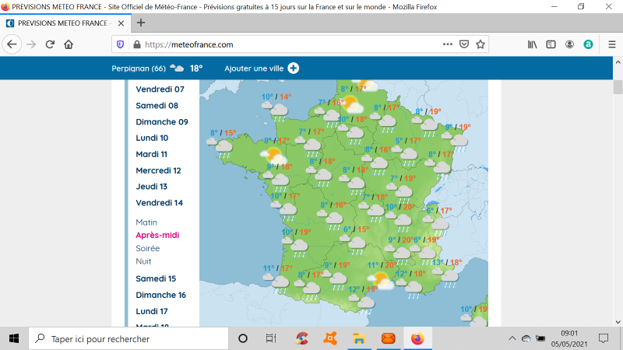The image size is (623, 350).
Task: Open orange mail app on taskbar
Action: click(x=388, y=338)
